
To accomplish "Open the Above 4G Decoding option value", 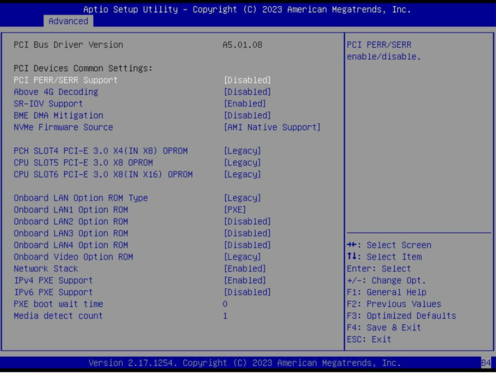I will point(247,92).
